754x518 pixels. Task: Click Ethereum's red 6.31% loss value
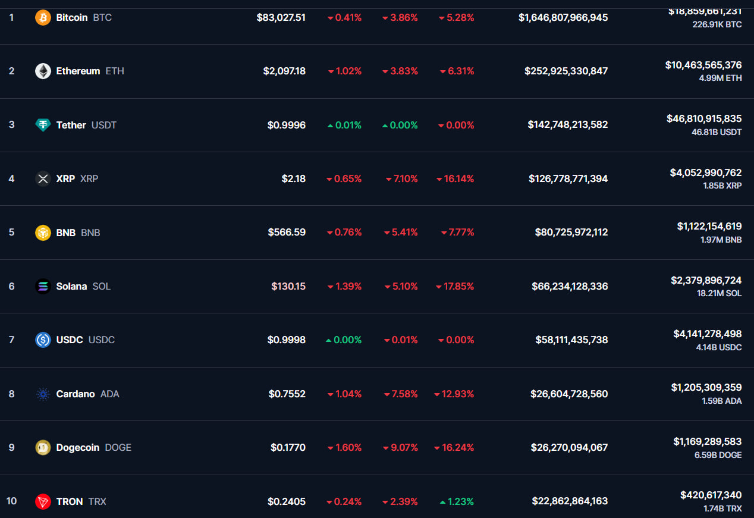pyautogui.click(x=457, y=71)
